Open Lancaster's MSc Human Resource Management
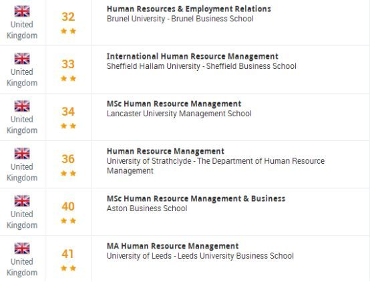 coord(174,104)
